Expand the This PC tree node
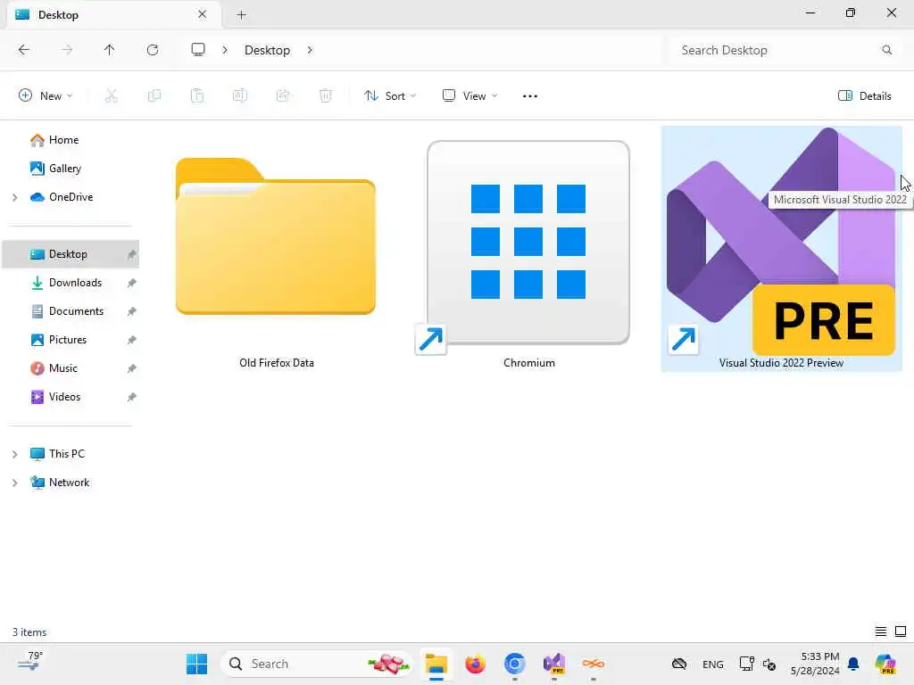This screenshot has width=914, height=685. [x=15, y=454]
